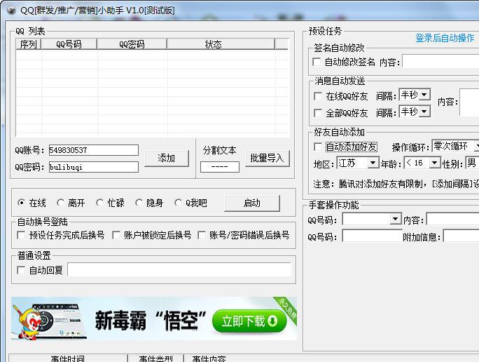Select the 在线 status radio button

click(22, 203)
